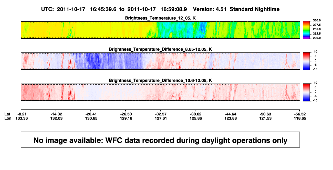This screenshot has width=333, height=170.
Task: Click the title 'Brightness_Temperature_12_05, K'
Action: tap(160, 18)
